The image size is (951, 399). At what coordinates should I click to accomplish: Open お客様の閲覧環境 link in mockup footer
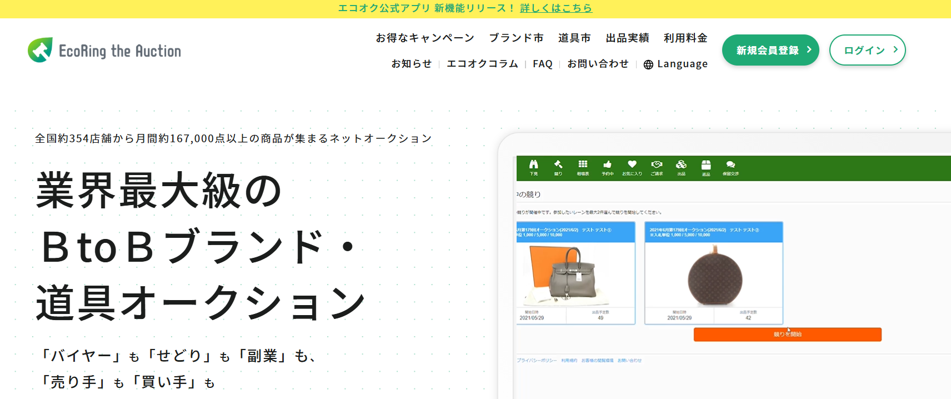point(597,361)
